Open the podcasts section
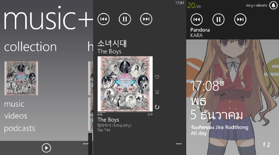Screen dimensions: 279x155 pos(20,128)
